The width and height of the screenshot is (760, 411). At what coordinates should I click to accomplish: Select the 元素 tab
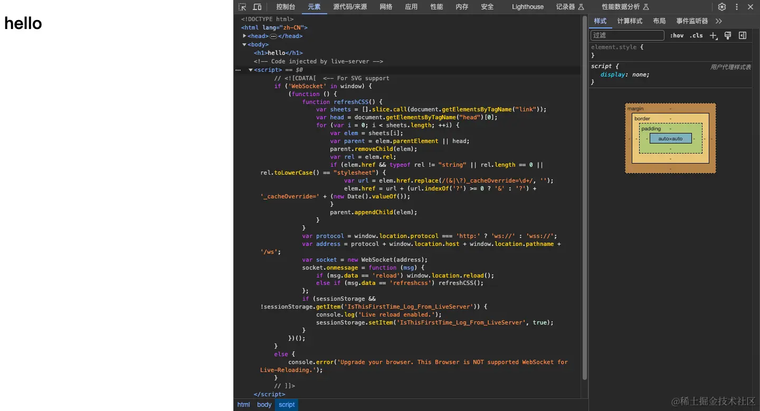314,7
